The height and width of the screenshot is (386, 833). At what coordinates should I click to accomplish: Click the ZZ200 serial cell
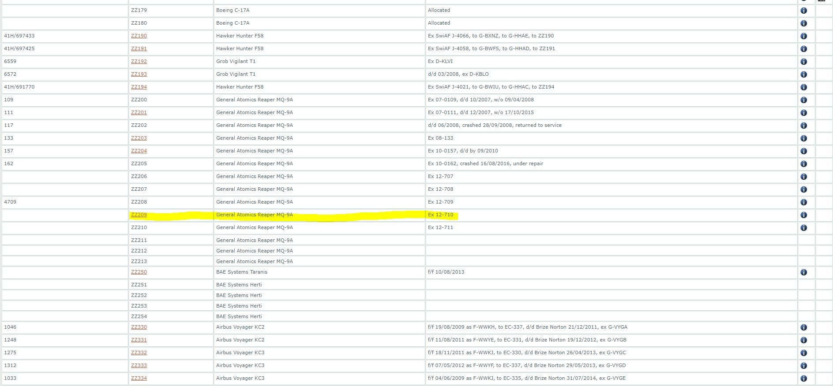pyautogui.click(x=171, y=100)
